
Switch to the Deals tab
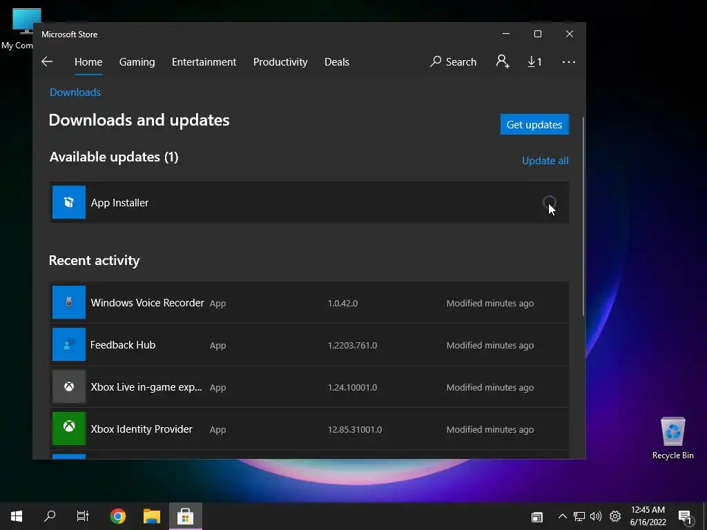tap(337, 61)
